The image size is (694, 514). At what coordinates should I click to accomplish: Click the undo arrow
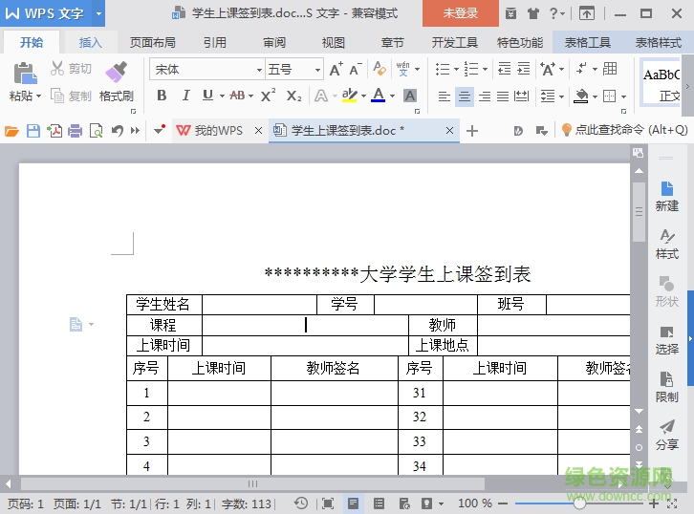pos(117,131)
